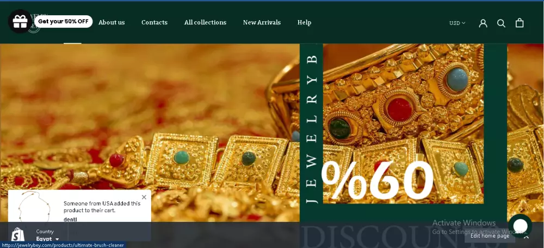Open the gift box rewards icon
This screenshot has height=248, width=544.
click(20, 22)
